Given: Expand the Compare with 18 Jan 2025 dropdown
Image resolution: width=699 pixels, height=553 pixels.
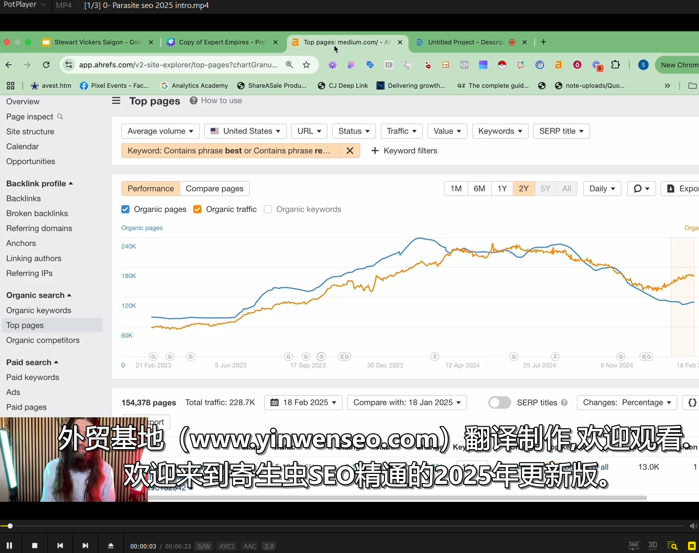Looking at the screenshot, I should tap(406, 402).
